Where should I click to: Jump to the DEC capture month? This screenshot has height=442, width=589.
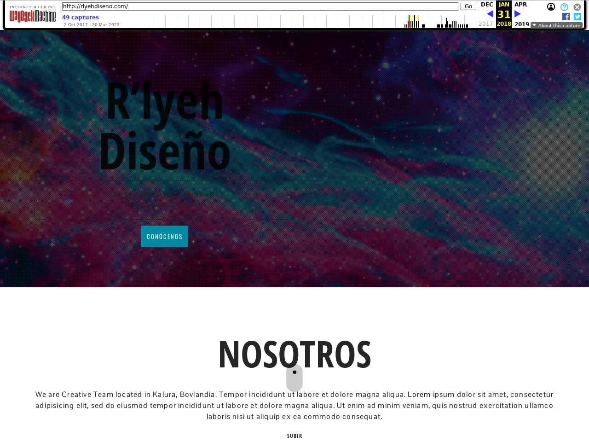point(486,5)
